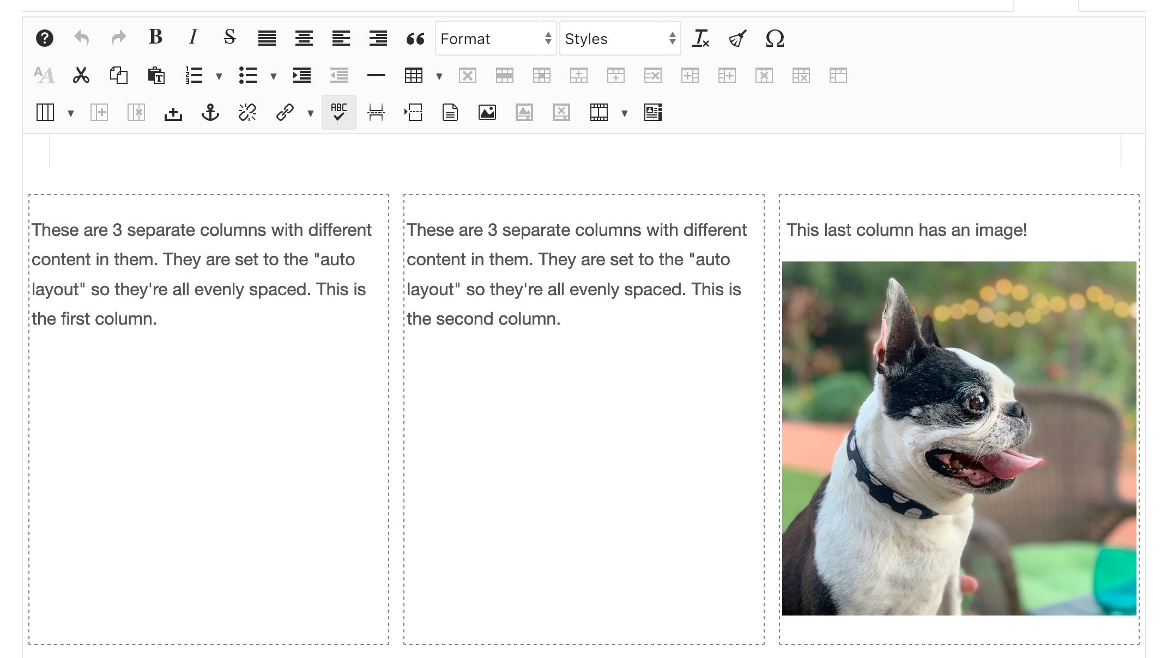Screen dimensions: 1167x658
Task: Insert an image
Action: coord(487,112)
